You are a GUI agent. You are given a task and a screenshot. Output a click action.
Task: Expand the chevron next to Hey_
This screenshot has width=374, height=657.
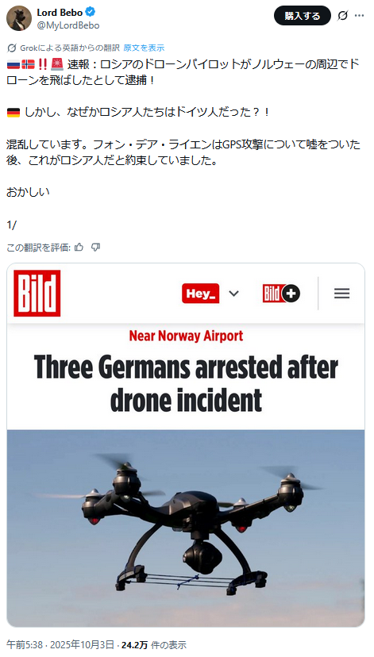coord(234,294)
